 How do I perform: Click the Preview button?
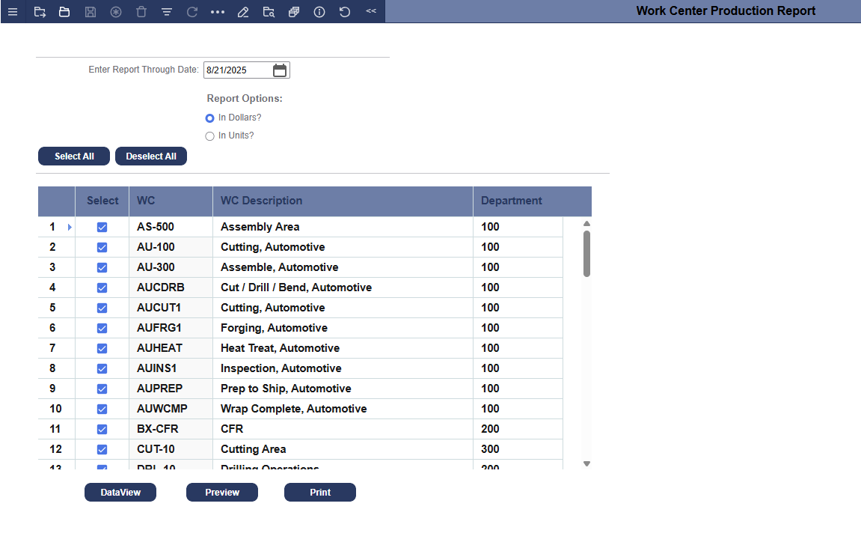coord(222,493)
